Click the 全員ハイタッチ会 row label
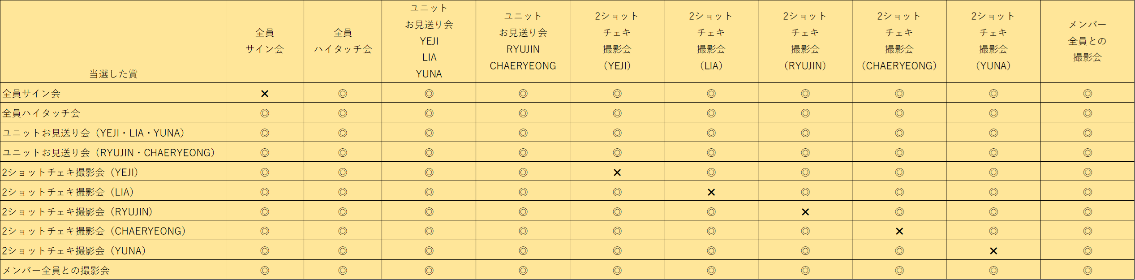Image resolution: width=1135 pixels, height=280 pixels. 41,113
